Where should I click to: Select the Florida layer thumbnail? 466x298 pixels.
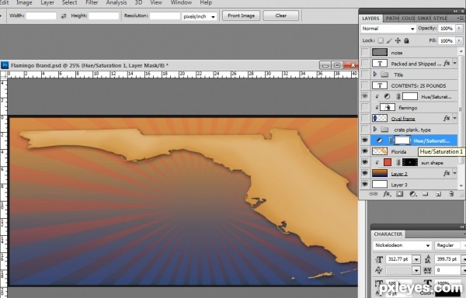pos(380,151)
